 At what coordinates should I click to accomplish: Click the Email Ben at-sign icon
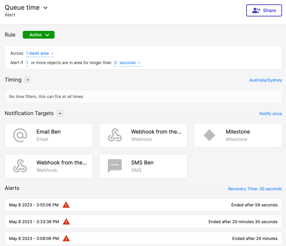pos(20,135)
